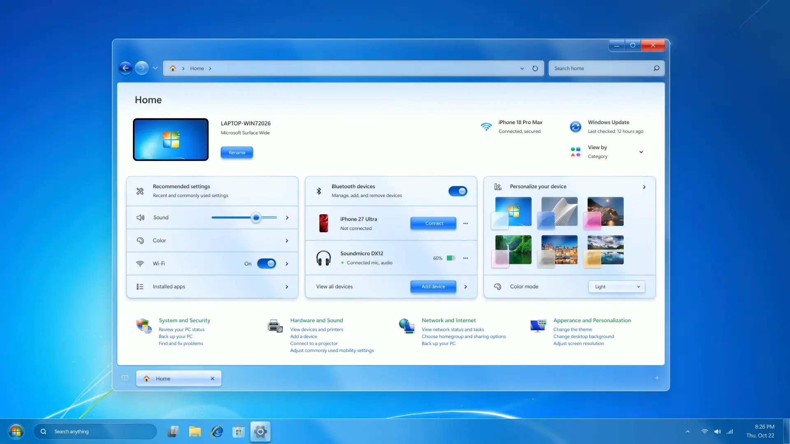Click the home icon in address bar

[x=173, y=68]
